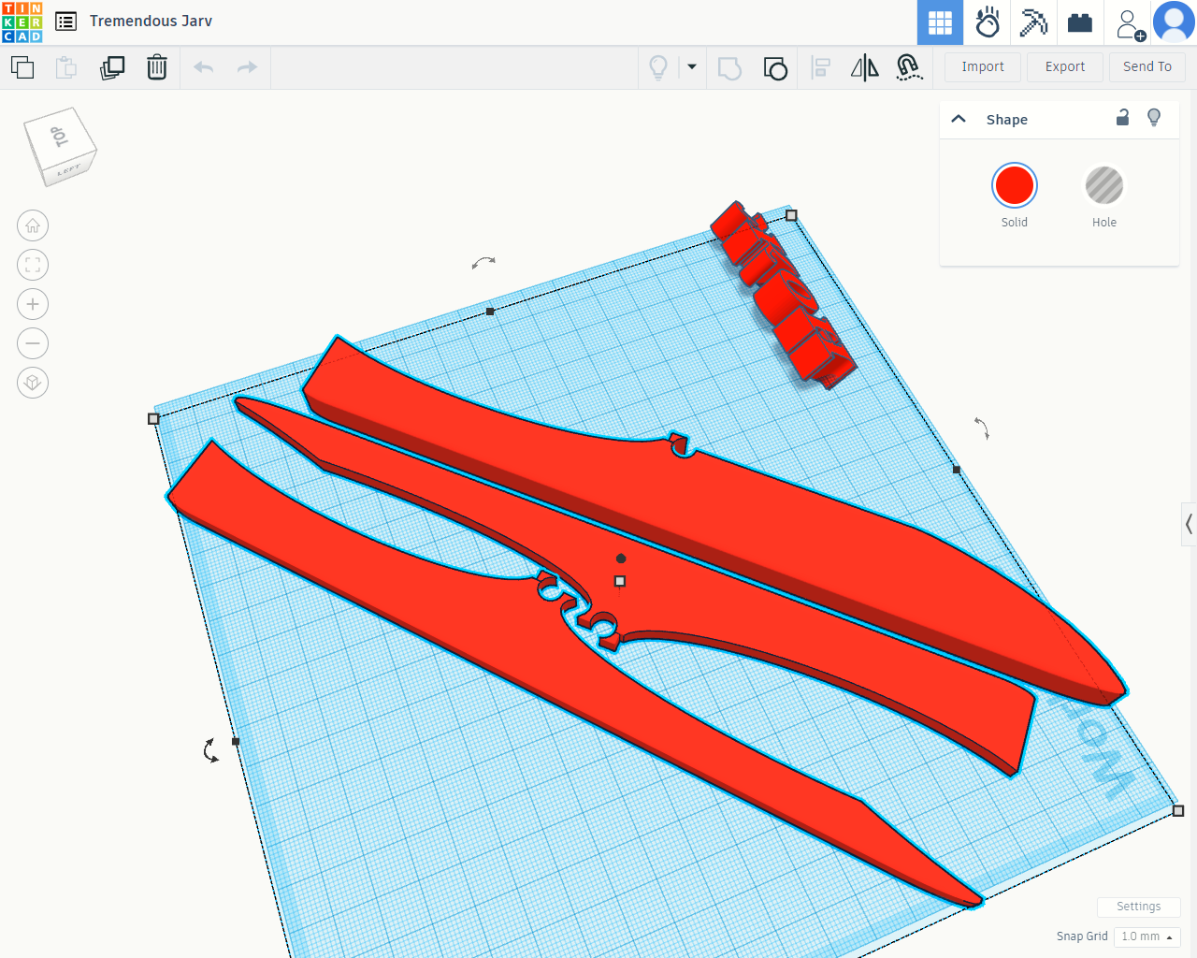Choose the Solid red color swatch
1197x958 pixels.
[x=1015, y=185]
